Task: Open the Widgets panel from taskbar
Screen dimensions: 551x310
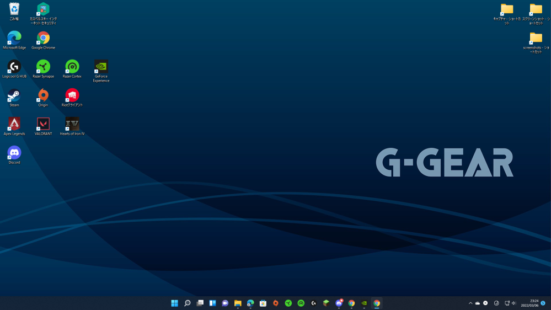Action: click(x=212, y=303)
